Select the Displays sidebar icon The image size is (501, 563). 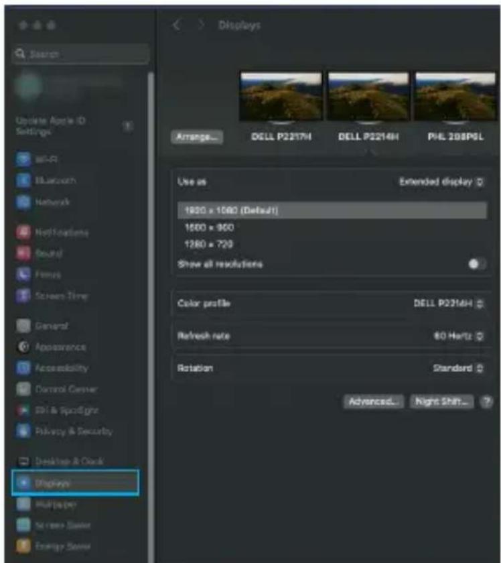point(23,483)
